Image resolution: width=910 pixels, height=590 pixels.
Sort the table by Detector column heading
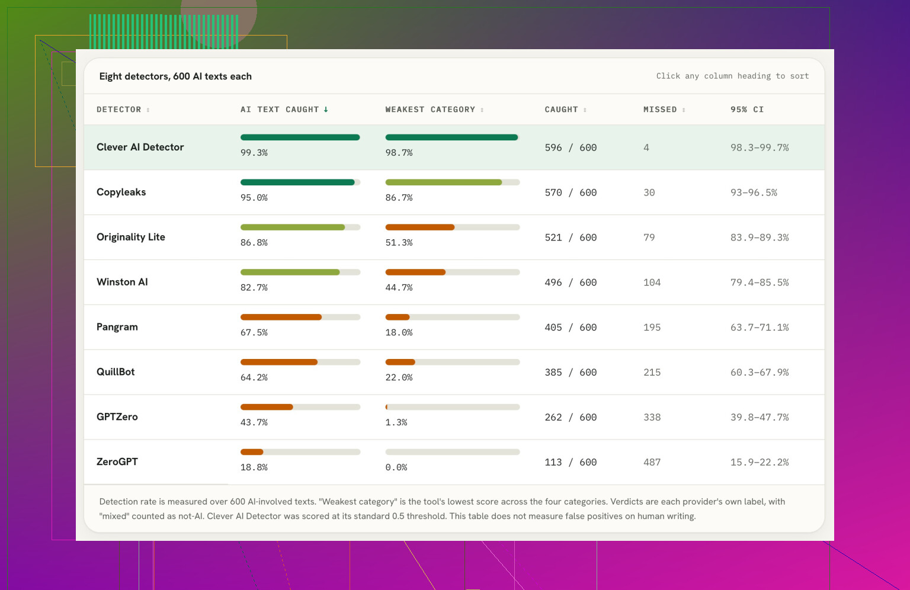pos(123,110)
